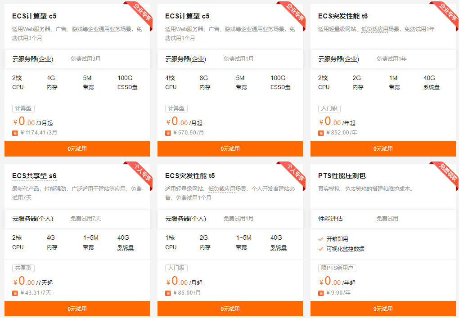459x318 pixels.
Task: Open the ECS突发性能 t5 title
Action: click(190, 176)
